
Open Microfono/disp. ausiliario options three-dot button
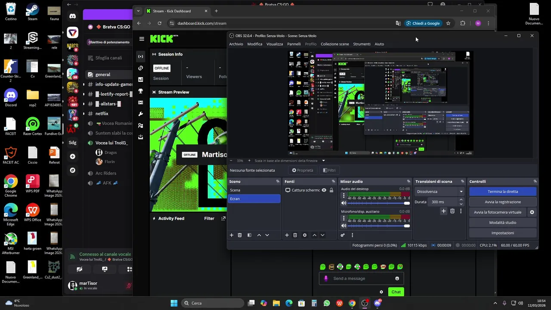click(344, 219)
